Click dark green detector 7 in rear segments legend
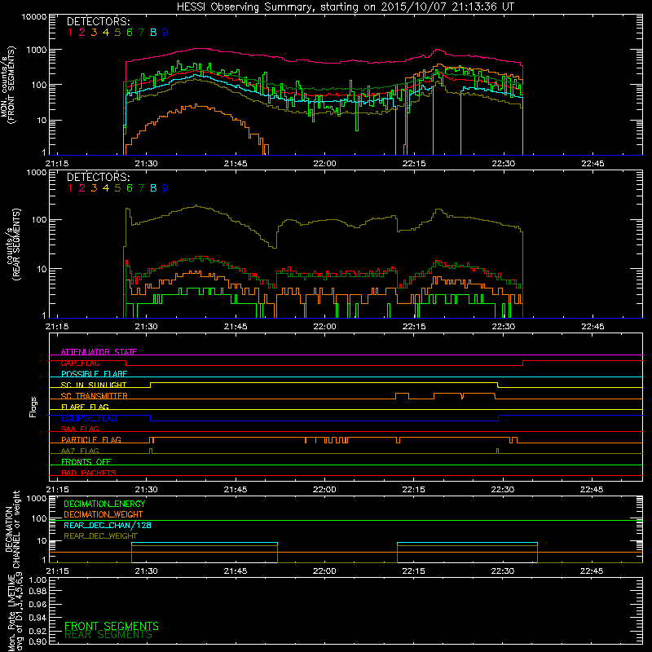 pos(141,188)
